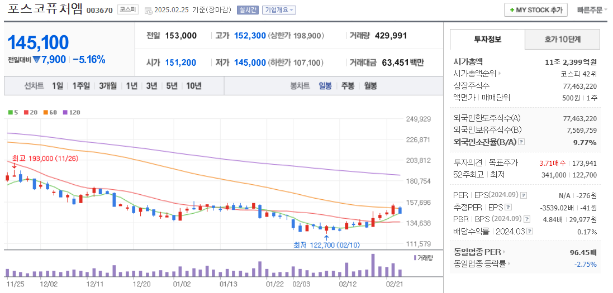Click the current price 145,100

(39, 42)
